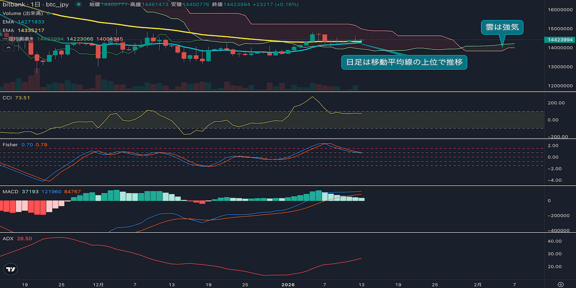Open chart settings gear at bottom right
Image resolution: width=576 pixels, height=288 pixels.
pos(560,284)
